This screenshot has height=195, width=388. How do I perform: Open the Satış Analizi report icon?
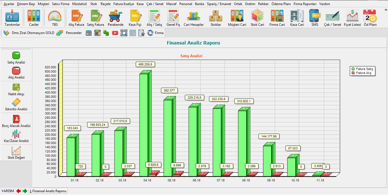(x=16, y=56)
